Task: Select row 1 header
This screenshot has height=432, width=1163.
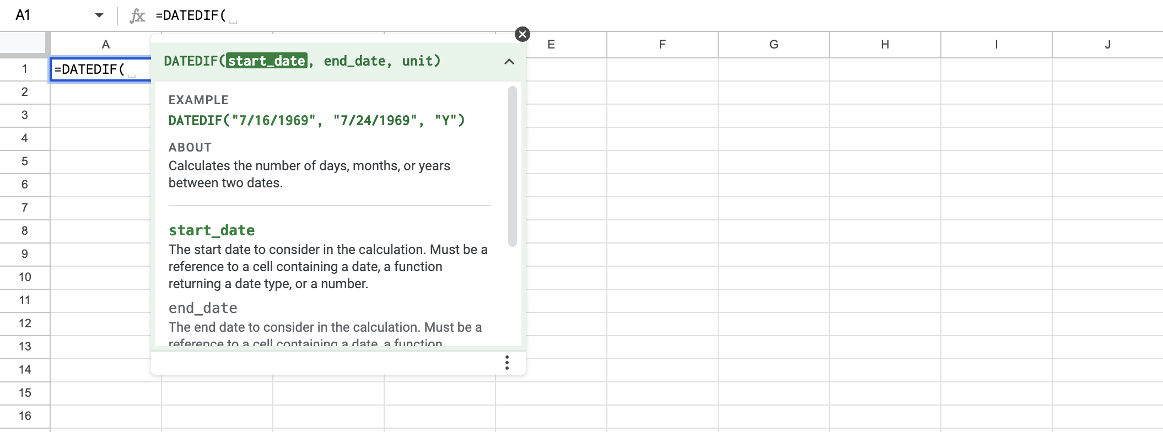Action: [x=25, y=69]
